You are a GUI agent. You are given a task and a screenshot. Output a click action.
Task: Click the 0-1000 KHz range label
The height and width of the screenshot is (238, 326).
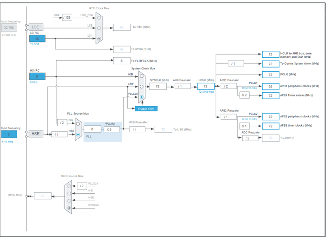tap(9, 35)
